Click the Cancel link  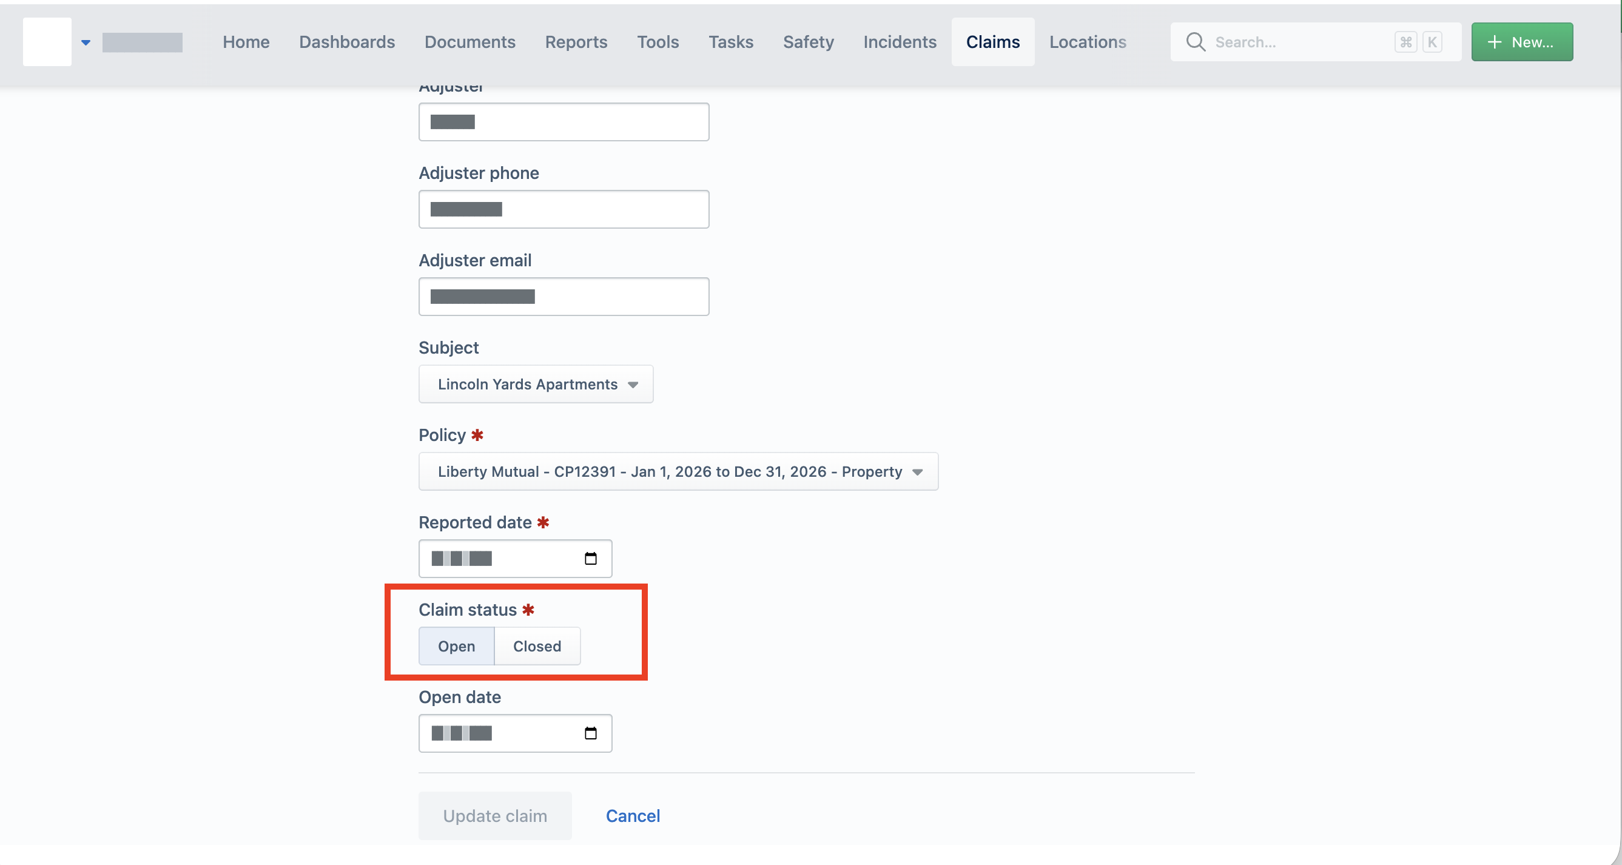(633, 816)
